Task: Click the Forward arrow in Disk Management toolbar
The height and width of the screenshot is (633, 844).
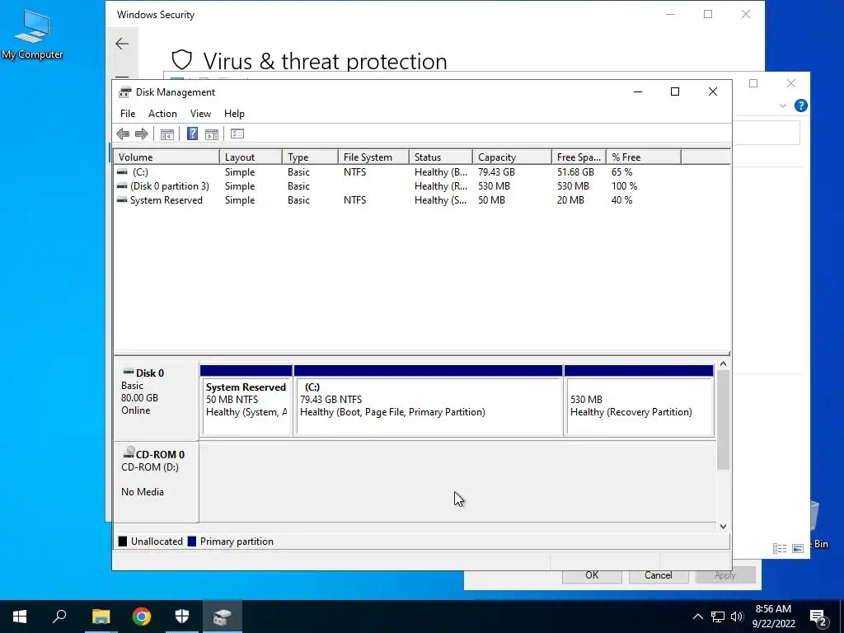Action: click(x=142, y=134)
